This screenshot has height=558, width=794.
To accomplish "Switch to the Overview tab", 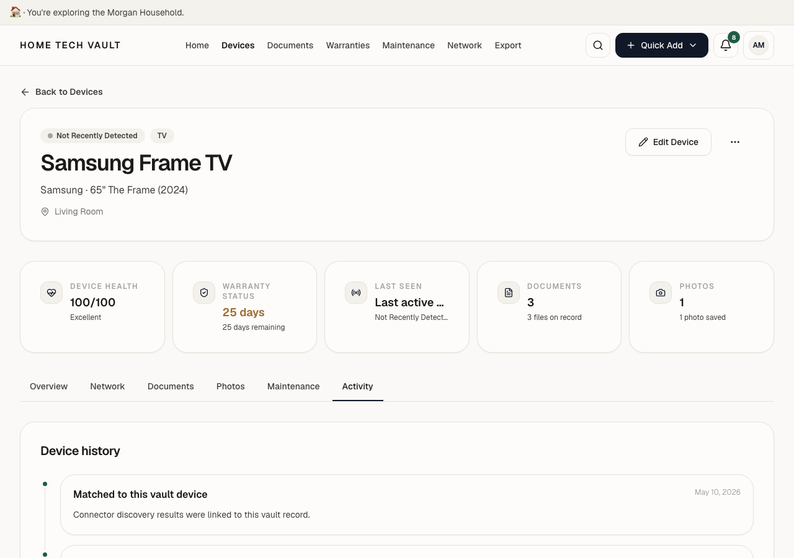I will pos(48,386).
